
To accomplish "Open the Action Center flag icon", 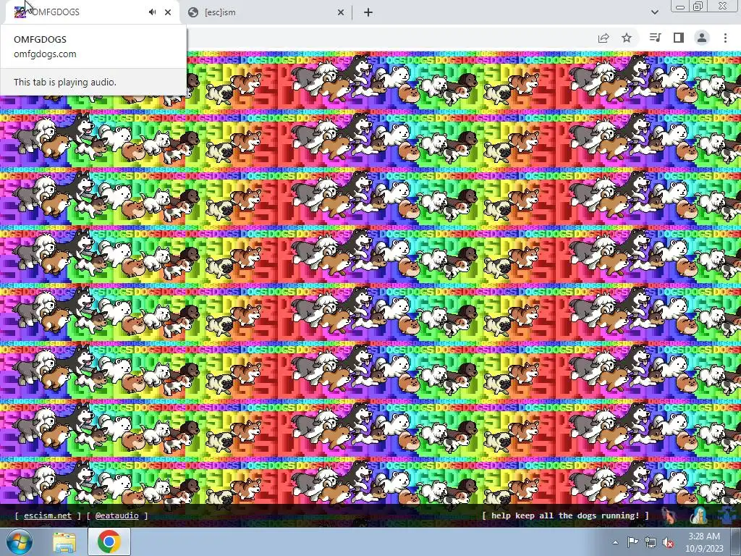I will pos(632,542).
